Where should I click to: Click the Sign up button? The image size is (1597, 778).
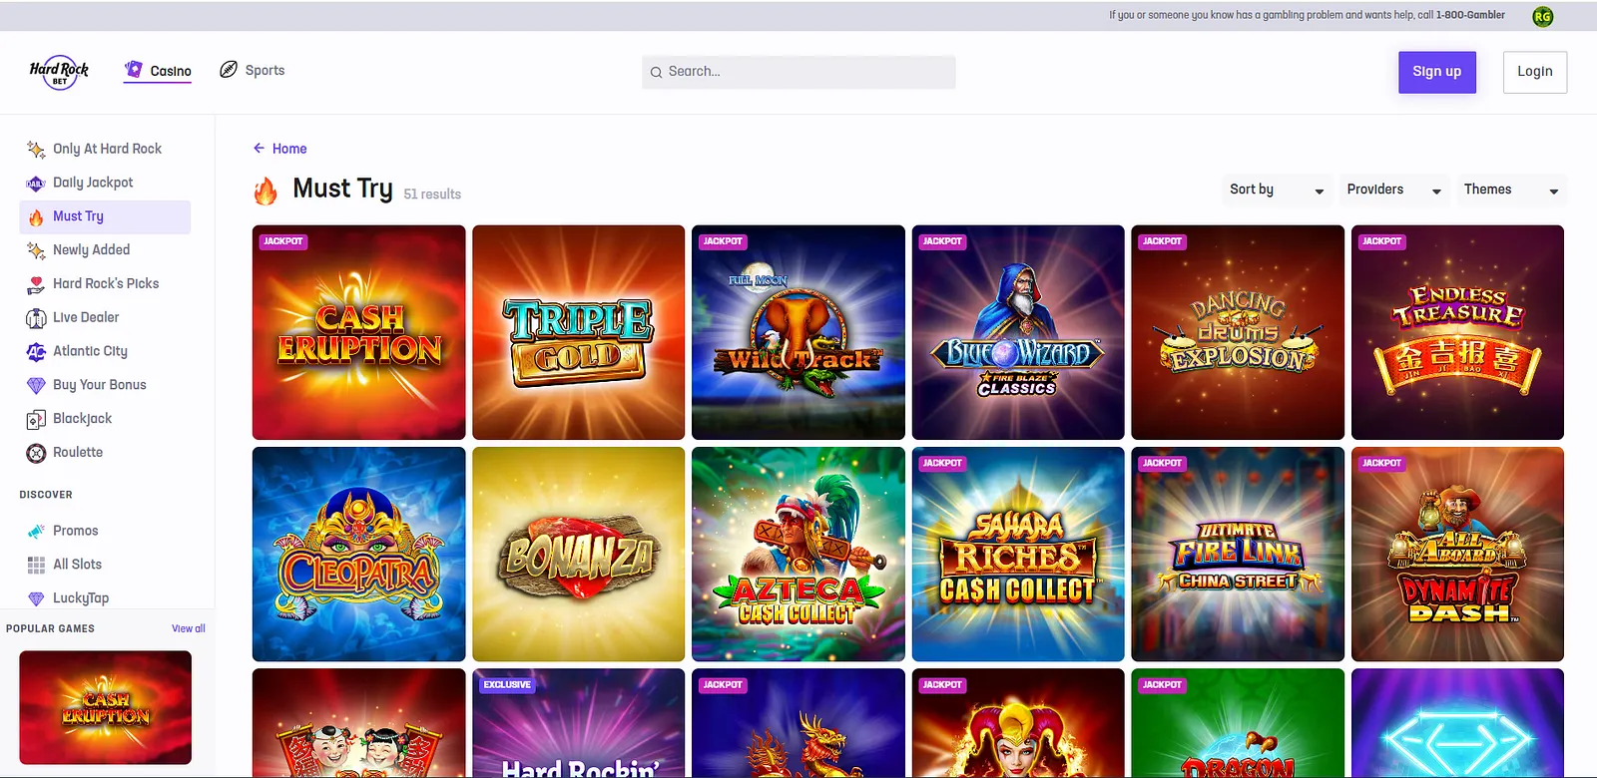[x=1437, y=72]
